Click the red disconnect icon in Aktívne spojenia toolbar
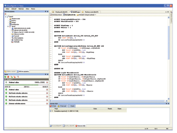Viewport: 177px width, 133px height. 6,14
